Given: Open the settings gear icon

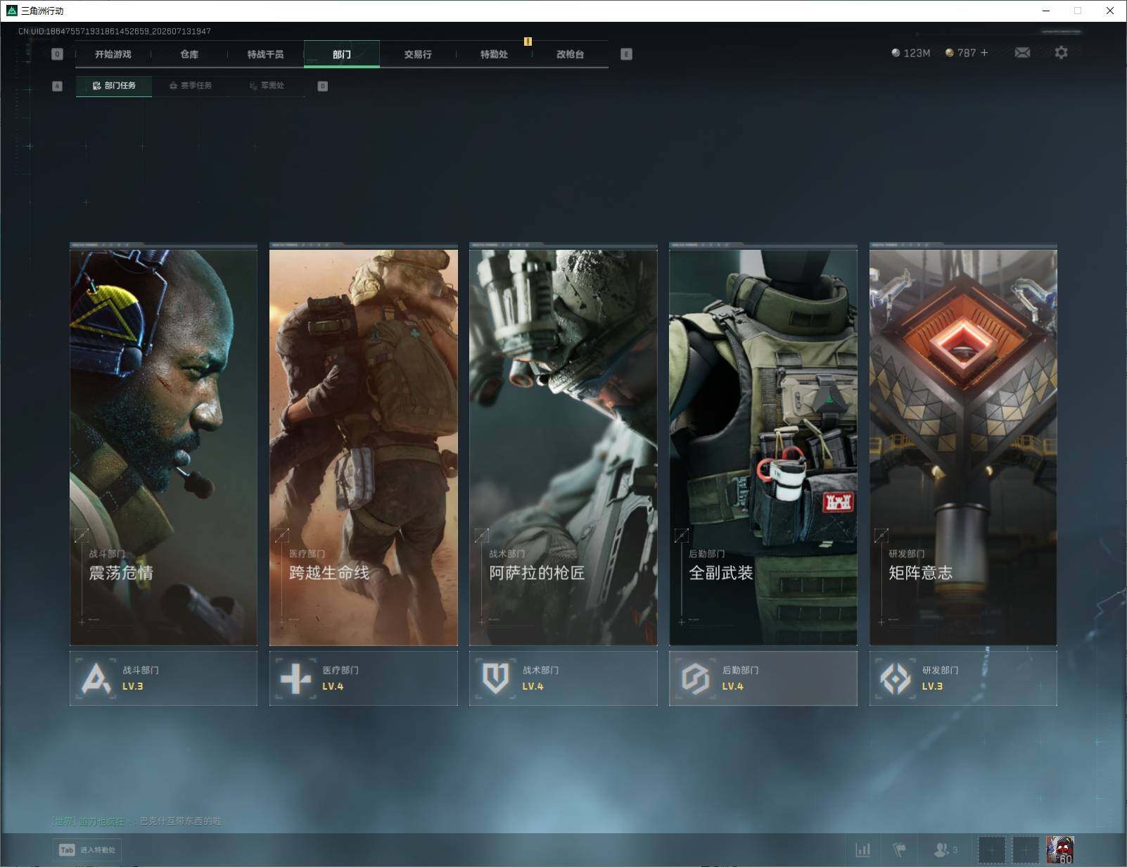Looking at the screenshot, I should [x=1061, y=53].
